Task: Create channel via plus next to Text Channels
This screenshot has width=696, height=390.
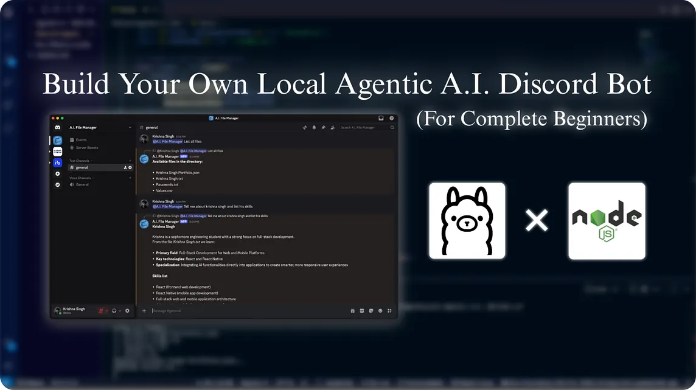Action: click(x=130, y=161)
